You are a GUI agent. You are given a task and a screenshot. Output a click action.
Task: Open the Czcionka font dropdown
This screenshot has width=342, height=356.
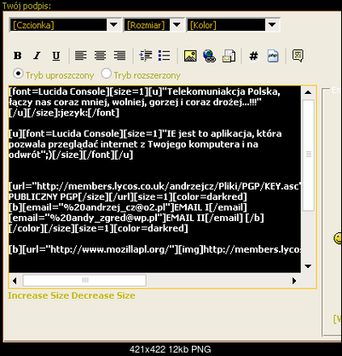tap(65, 25)
